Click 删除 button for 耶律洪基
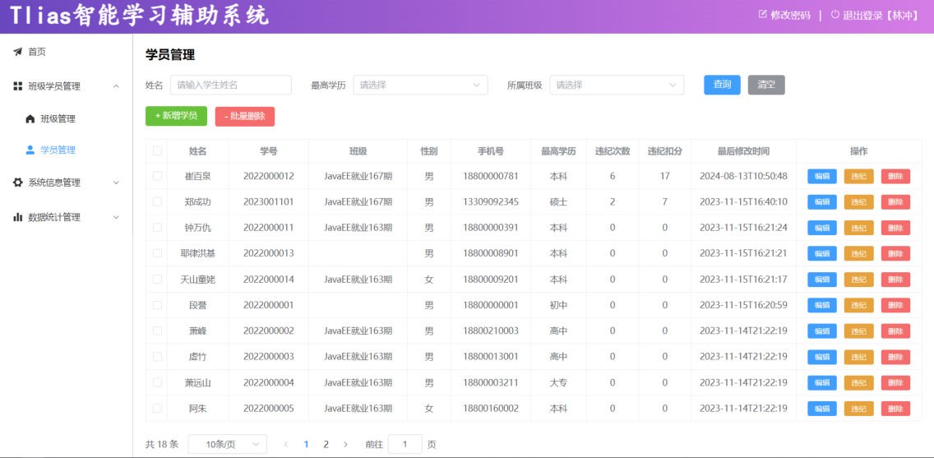This screenshot has height=458, width=934. 895,253
